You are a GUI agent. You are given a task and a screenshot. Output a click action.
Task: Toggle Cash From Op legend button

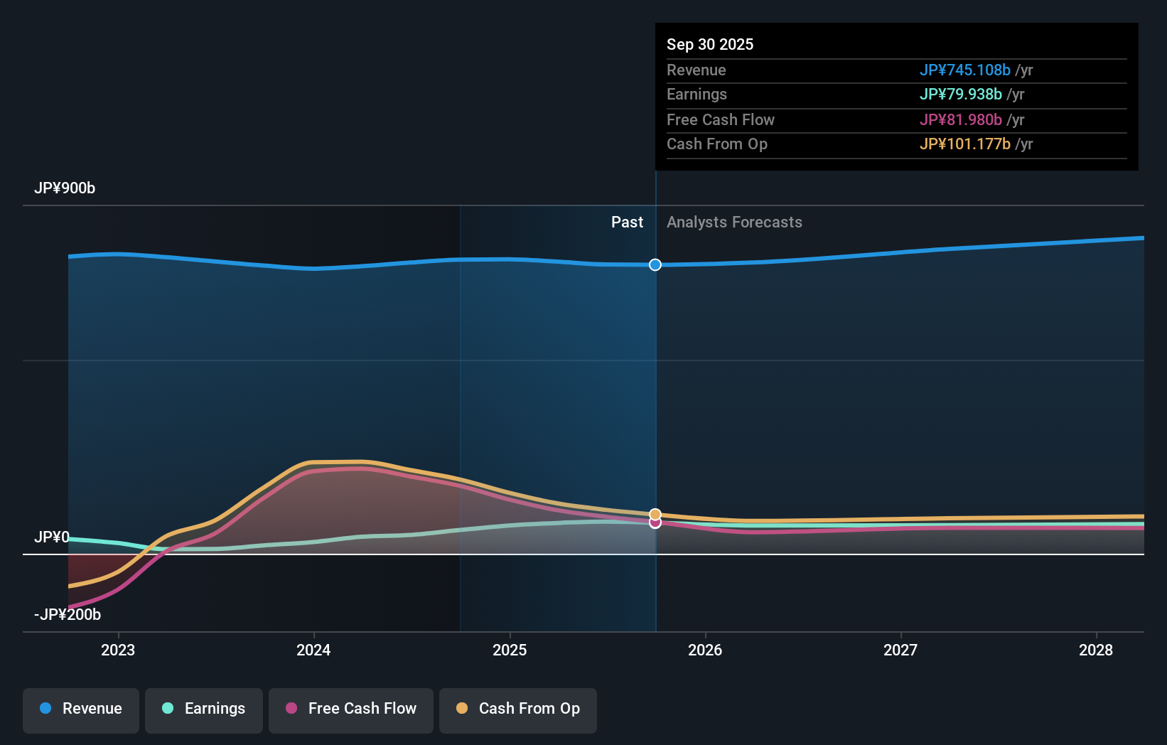518,709
